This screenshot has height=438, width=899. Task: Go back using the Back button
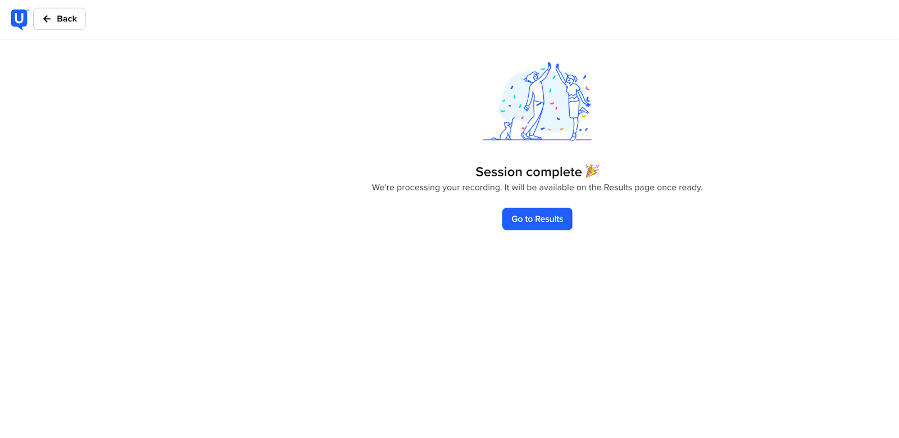click(x=59, y=19)
